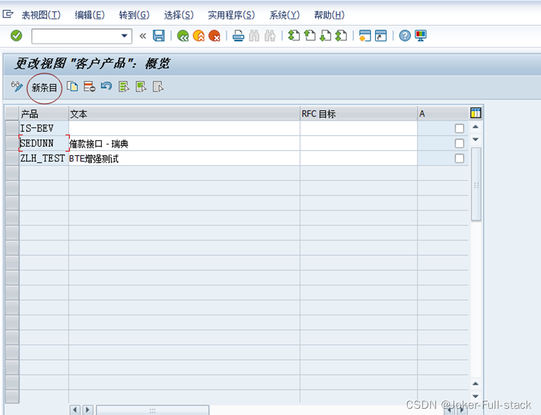Click the A column header
This screenshot has height=415, width=541.
[x=443, y=113]
